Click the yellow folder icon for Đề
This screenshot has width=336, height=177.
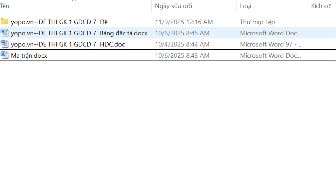tap(5, 22)
